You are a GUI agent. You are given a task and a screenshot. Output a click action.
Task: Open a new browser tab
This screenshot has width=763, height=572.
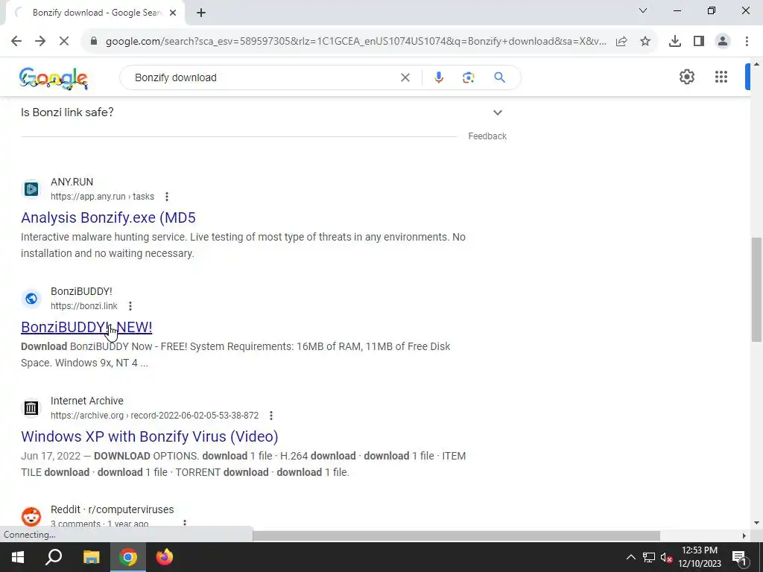201,13
